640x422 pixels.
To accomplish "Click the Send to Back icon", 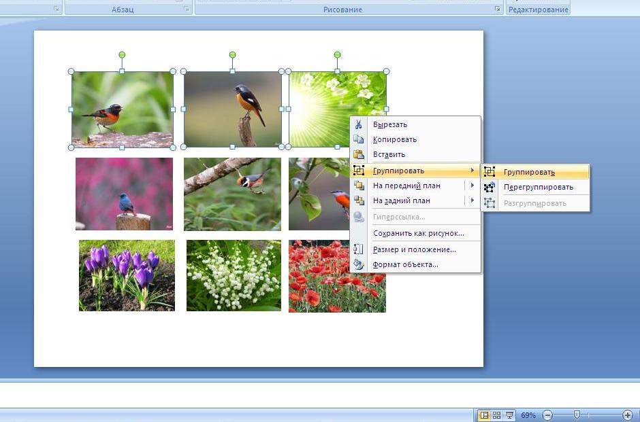I will pyautogui.click(x=358, y=200).
